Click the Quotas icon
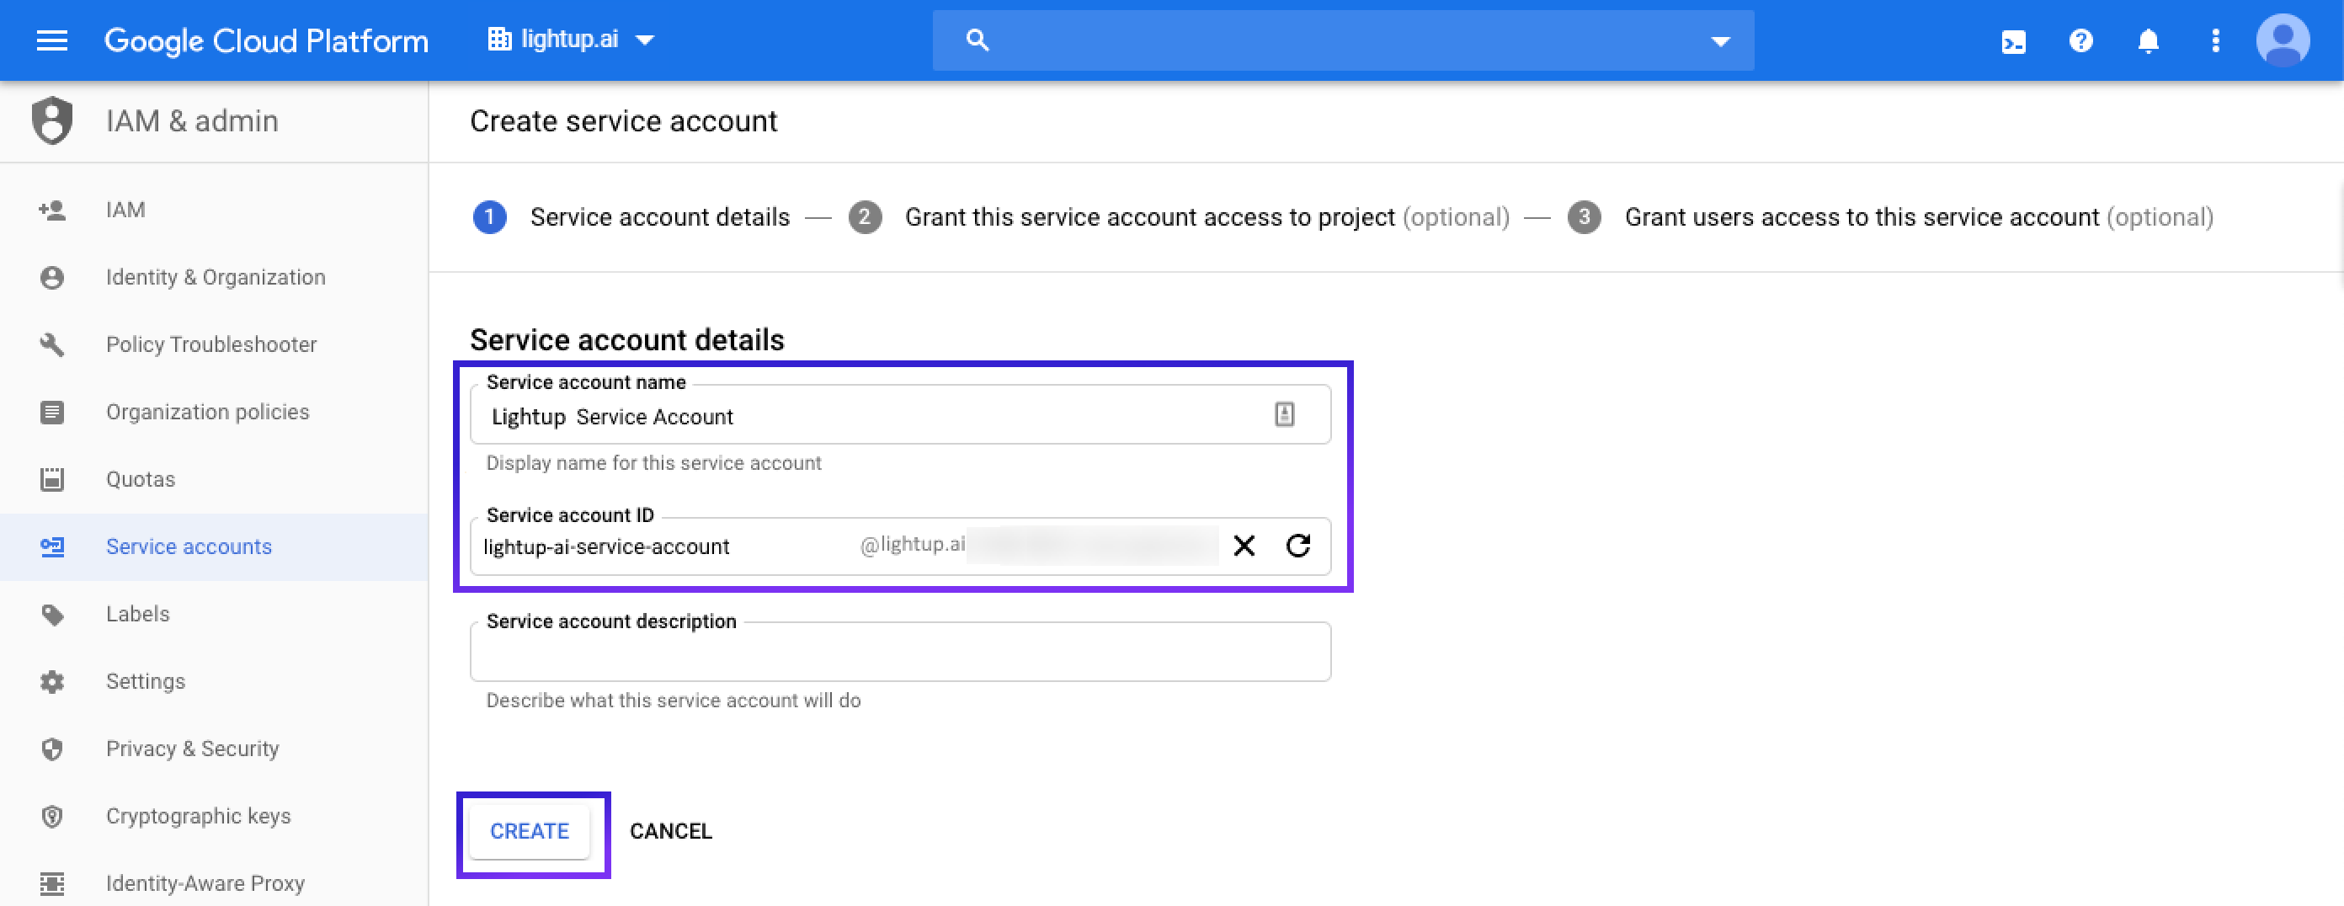 click(x=52, y=479)
